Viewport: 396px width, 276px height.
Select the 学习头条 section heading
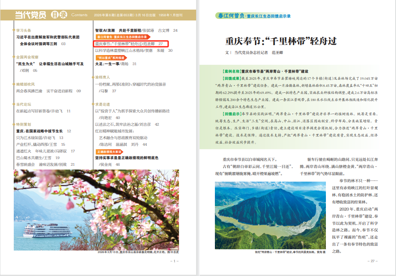pyautogui.click(x=23, y=30)
